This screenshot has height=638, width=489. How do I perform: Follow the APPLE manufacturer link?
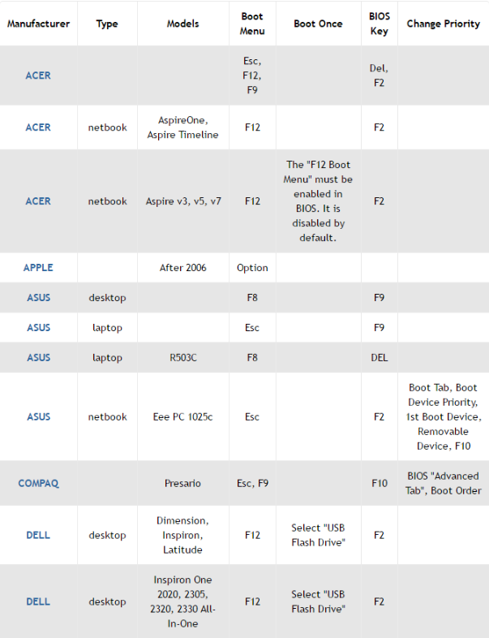38,268
